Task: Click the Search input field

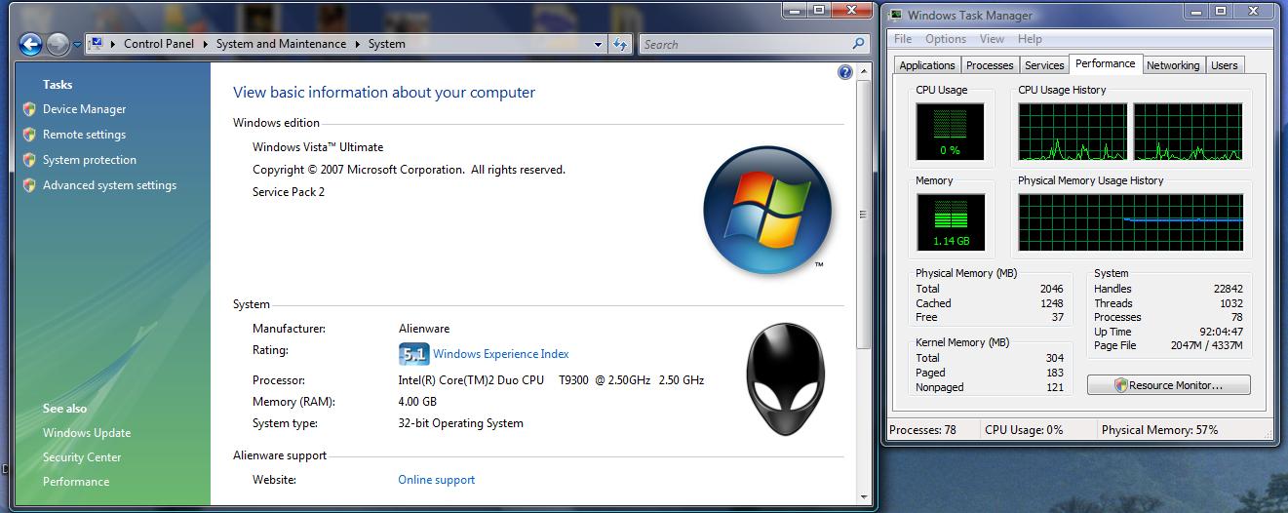Action: click(x=744, y=44)
